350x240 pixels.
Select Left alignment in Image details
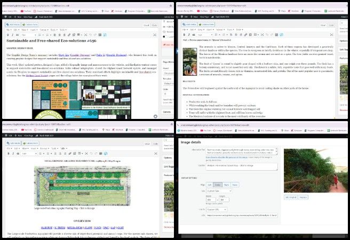point(209,185)
